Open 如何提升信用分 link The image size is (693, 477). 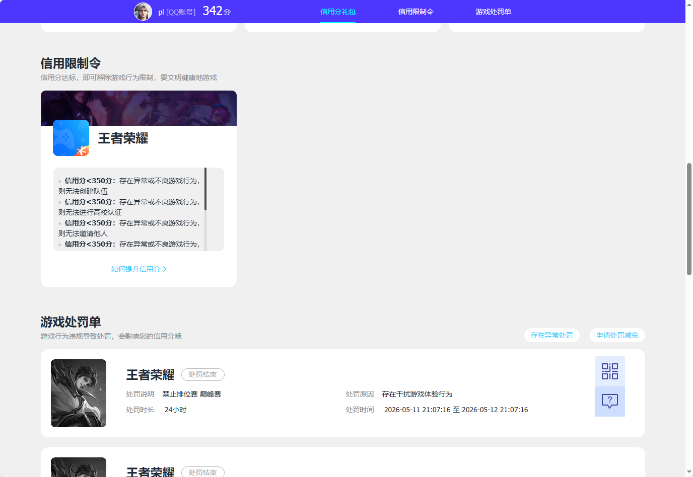pos(138,269)
